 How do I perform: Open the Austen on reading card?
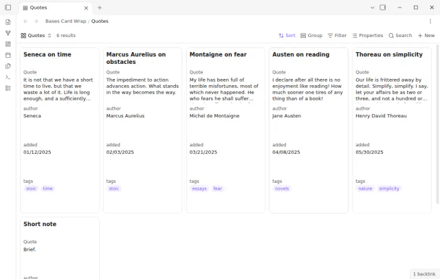[309, 131]
